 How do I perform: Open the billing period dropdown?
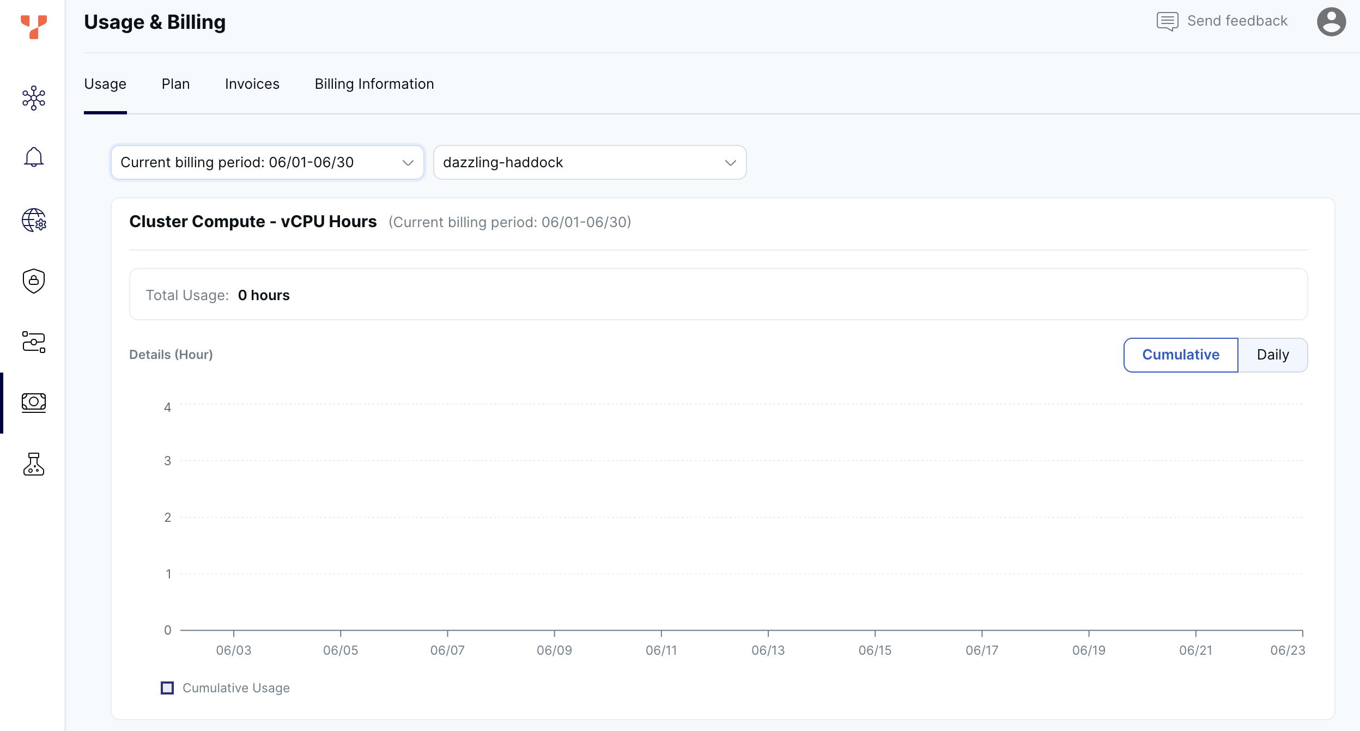266,162
